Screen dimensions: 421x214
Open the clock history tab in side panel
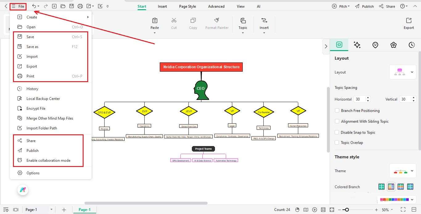(x=412, y=45)
